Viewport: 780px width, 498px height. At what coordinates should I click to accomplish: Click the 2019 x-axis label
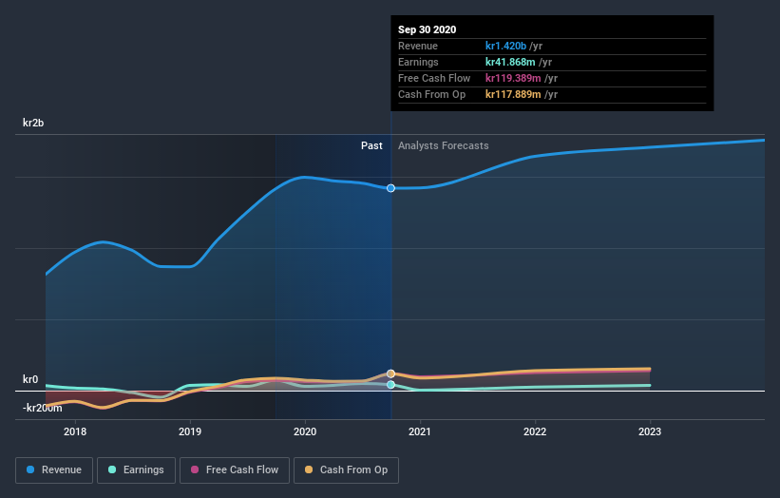[190, 431]
